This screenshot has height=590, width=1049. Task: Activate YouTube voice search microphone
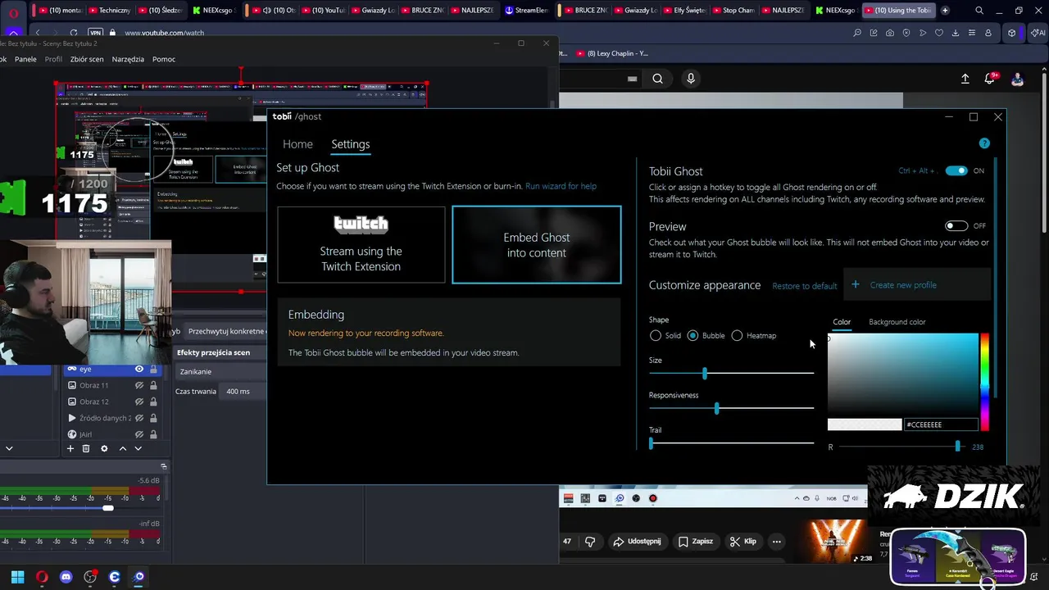point(691,79)
